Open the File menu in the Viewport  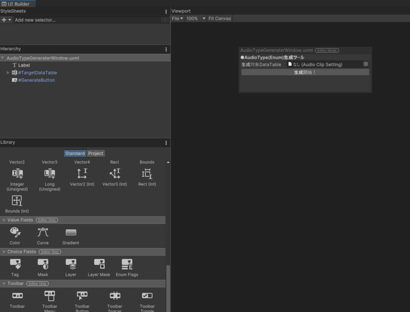point(177,18)
